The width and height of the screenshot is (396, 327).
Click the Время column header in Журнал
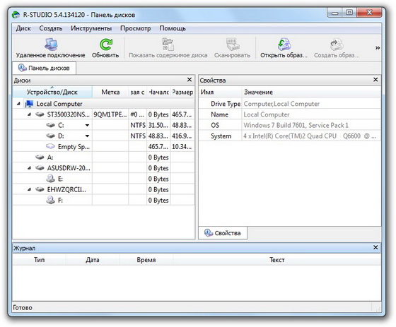[x=146, y=260]
